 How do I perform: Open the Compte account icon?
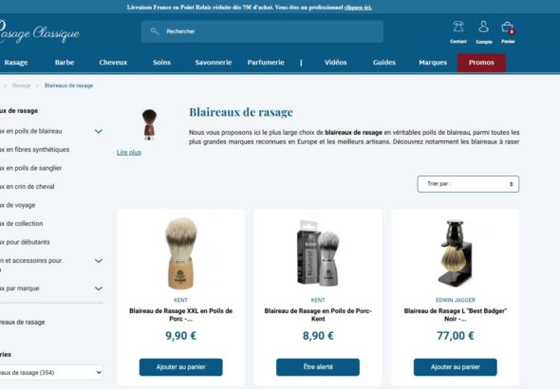tap(483, 27)
